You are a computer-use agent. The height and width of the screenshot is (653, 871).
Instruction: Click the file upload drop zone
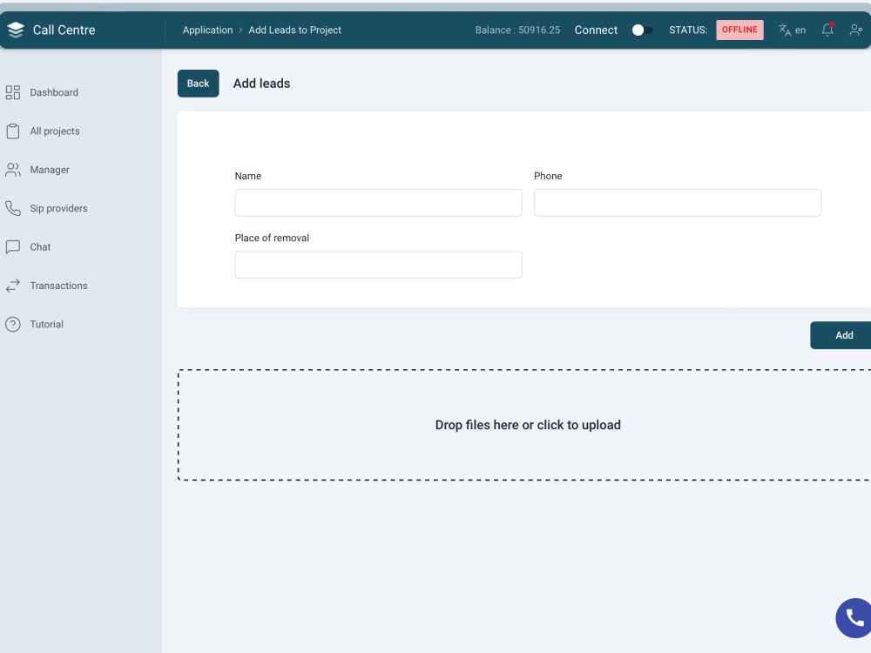pyautogui.click(x=524, y=425)
